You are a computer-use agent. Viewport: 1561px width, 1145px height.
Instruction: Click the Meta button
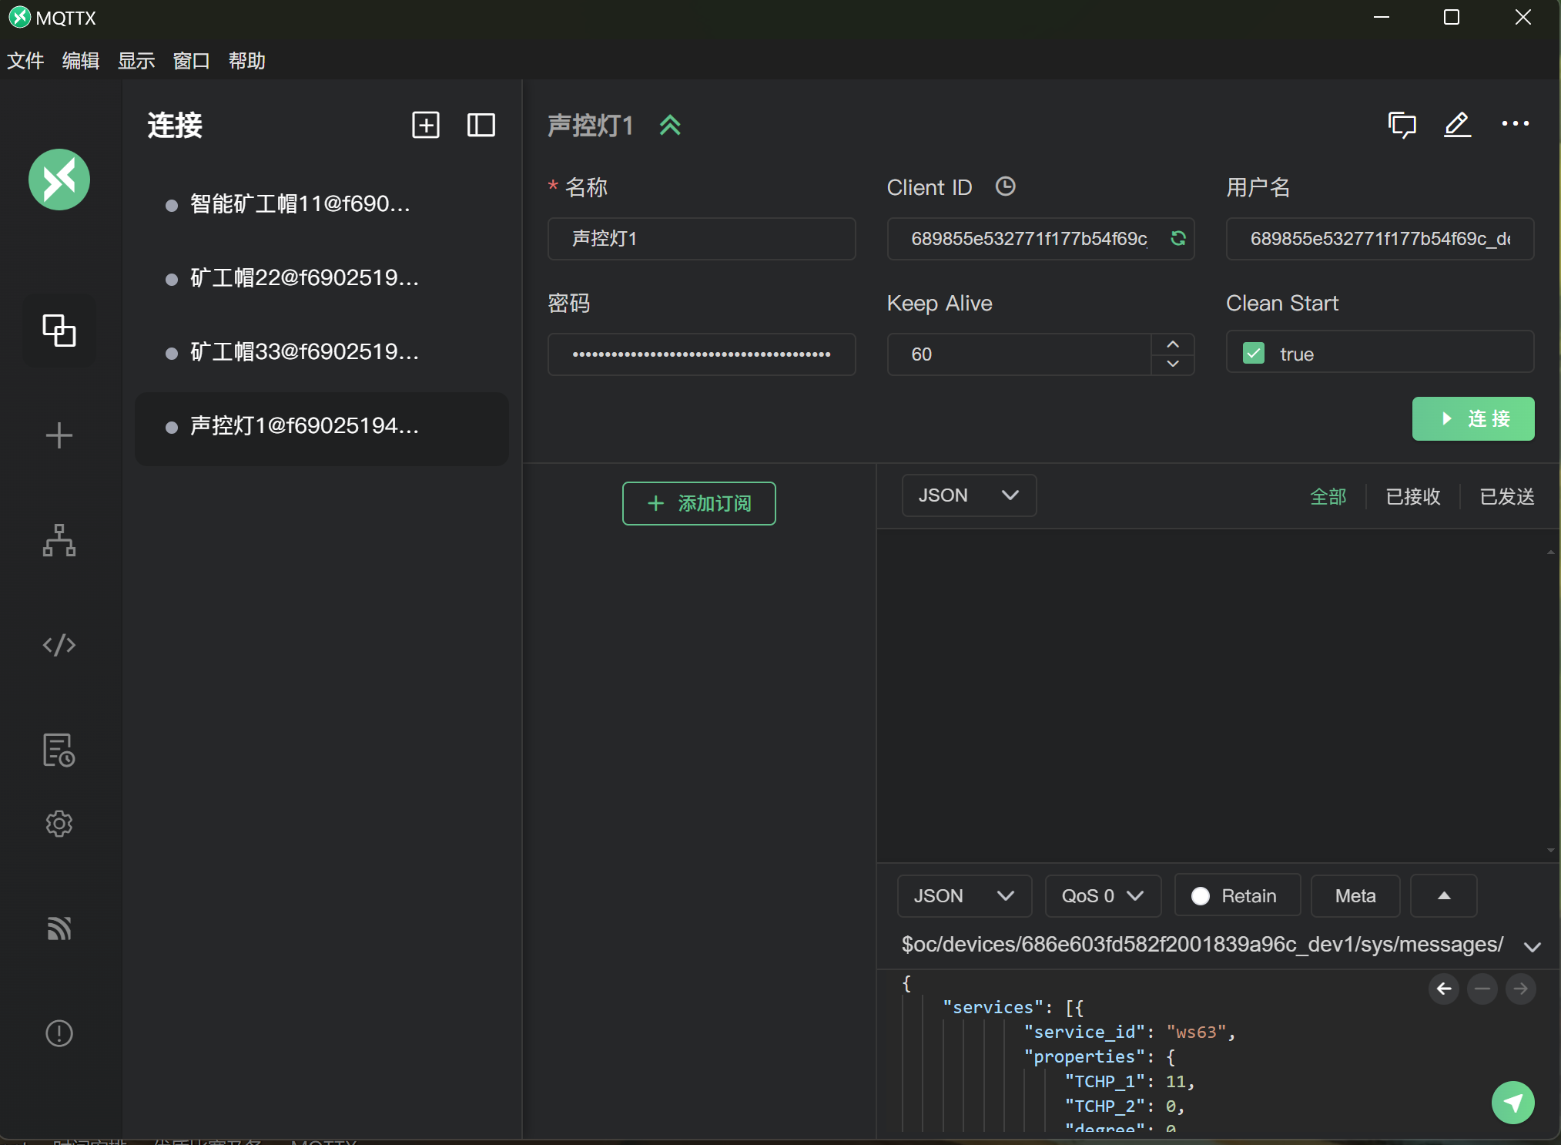[1355, 895]
